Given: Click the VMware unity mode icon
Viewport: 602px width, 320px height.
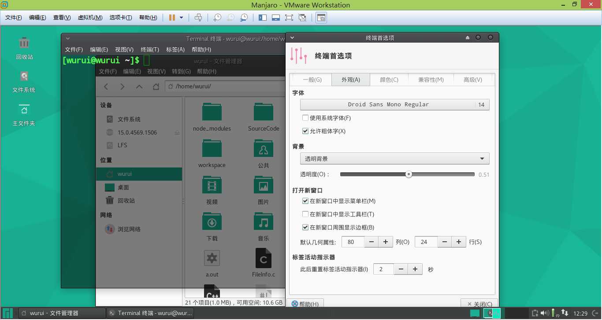Looking at the screenshot, I should click(302, 18).
